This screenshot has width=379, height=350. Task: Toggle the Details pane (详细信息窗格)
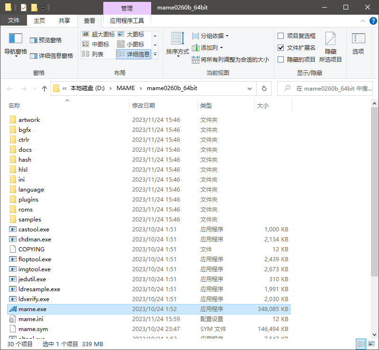(51, 56)
